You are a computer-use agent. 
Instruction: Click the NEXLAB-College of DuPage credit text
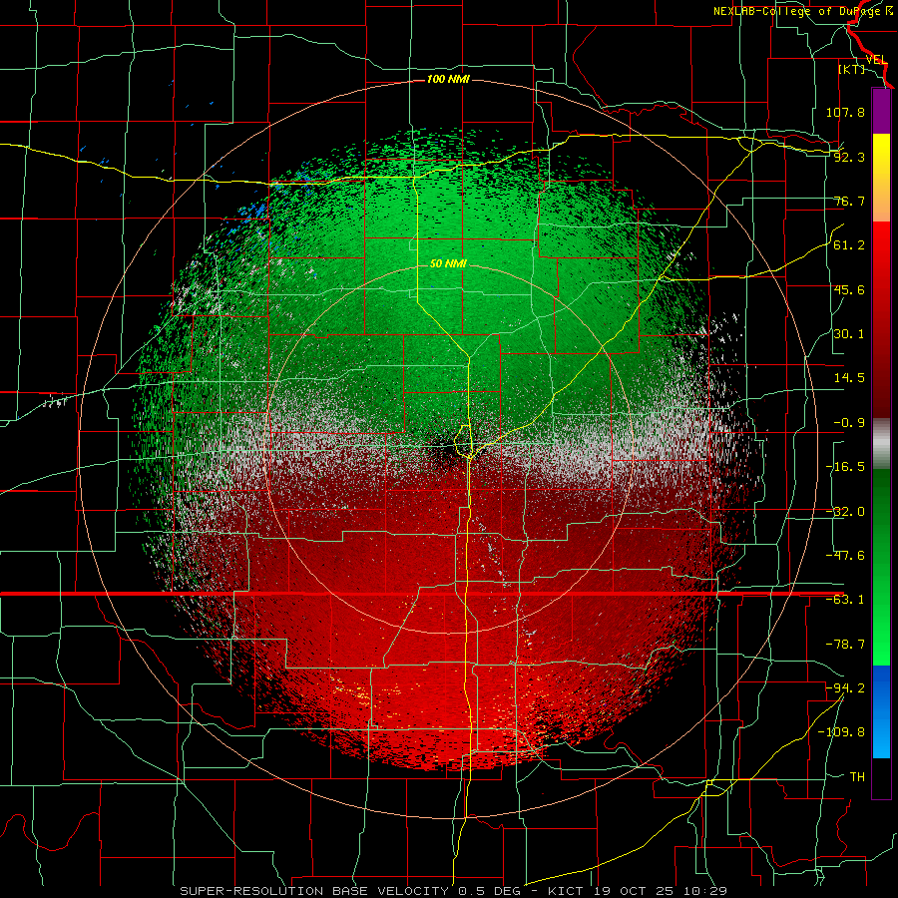tap(805, 11)
